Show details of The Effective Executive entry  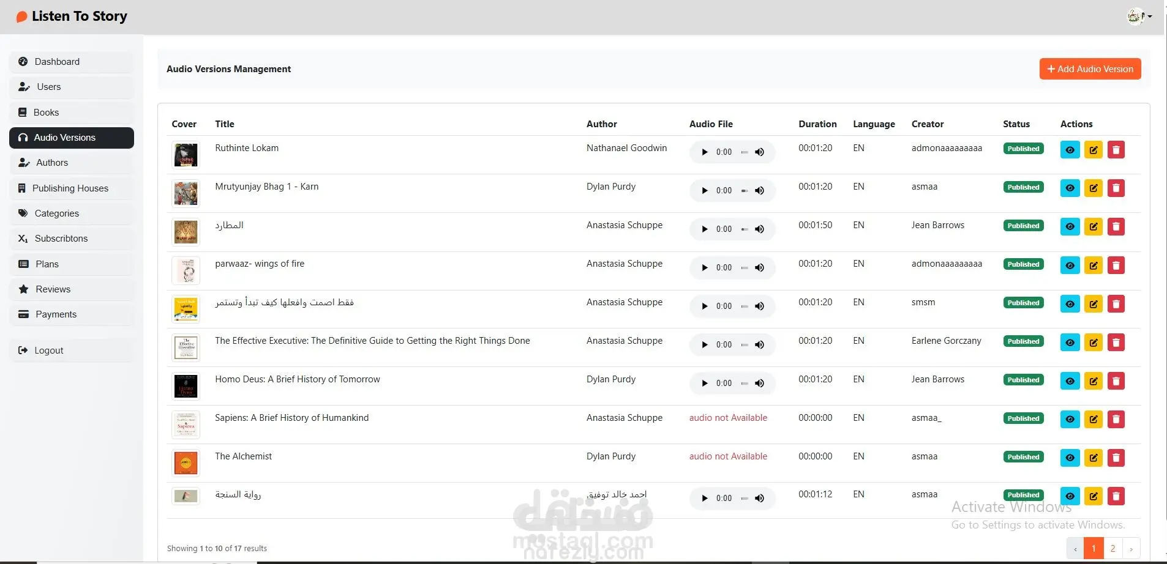[x=1070, y=343]
